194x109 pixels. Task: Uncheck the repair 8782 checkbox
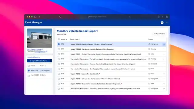(59, 44)
